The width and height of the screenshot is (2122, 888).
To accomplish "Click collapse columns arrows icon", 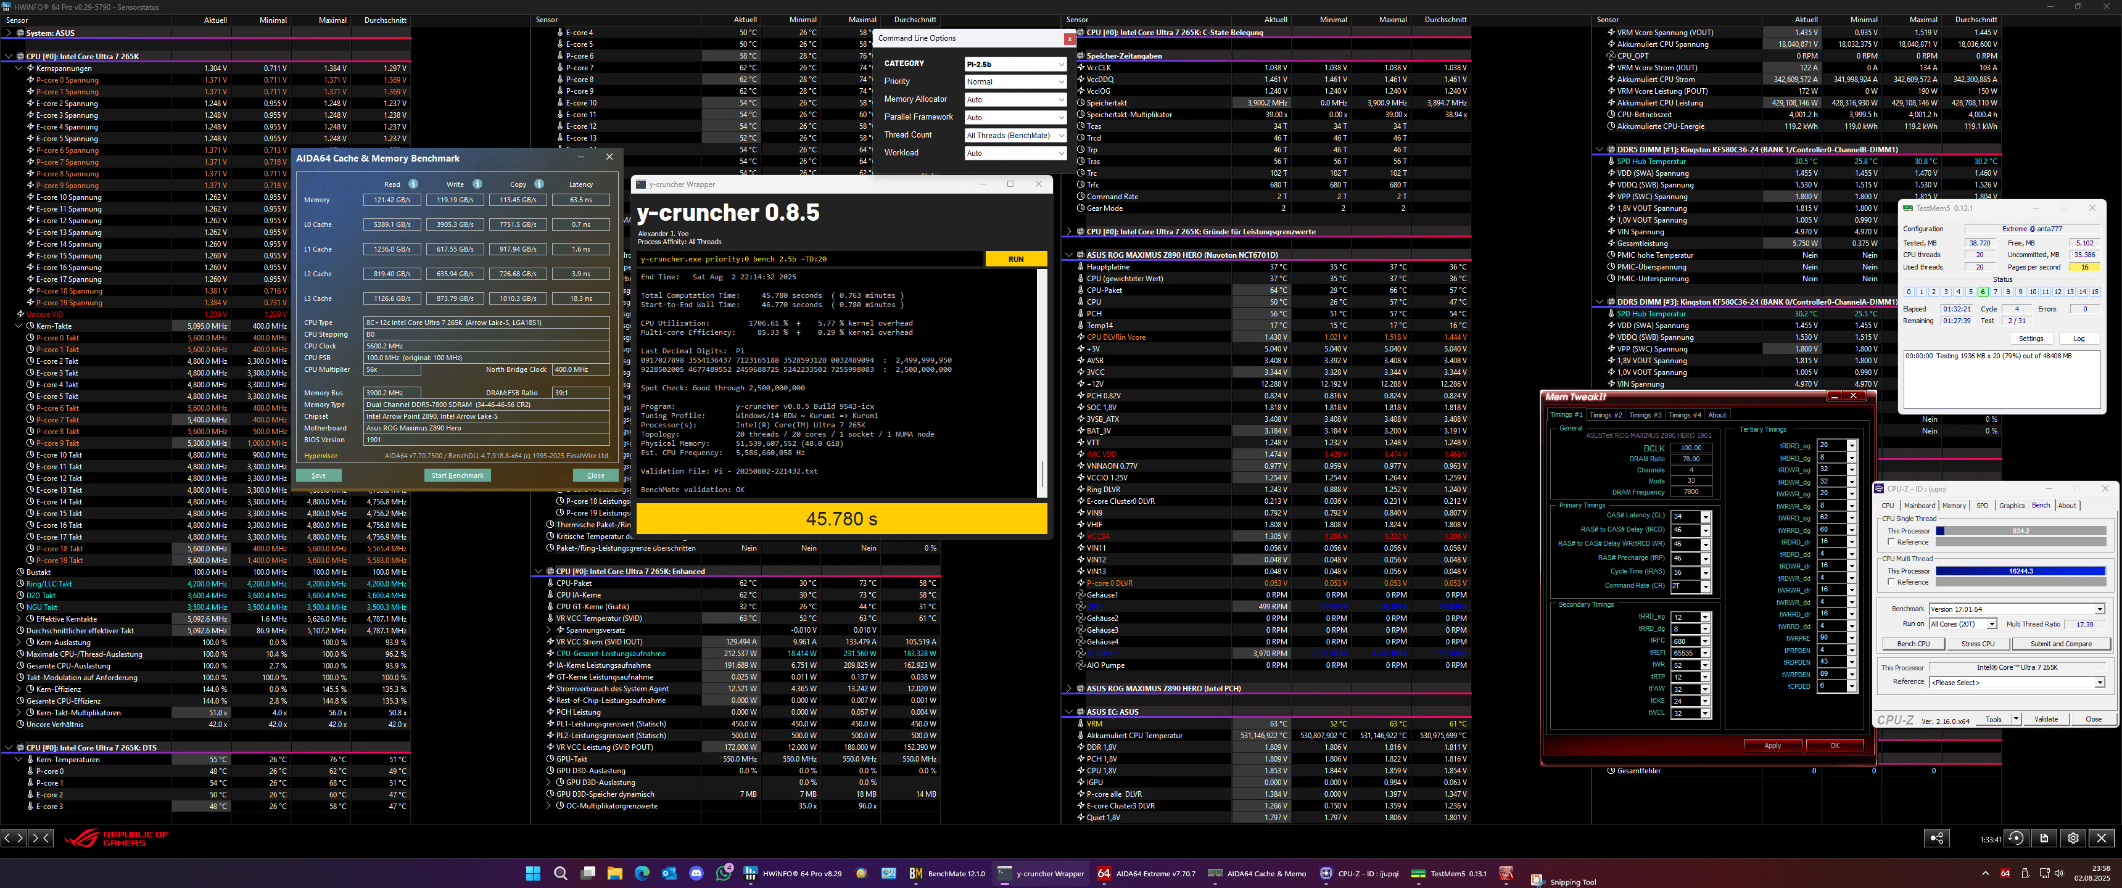I will tap(40, 838).
